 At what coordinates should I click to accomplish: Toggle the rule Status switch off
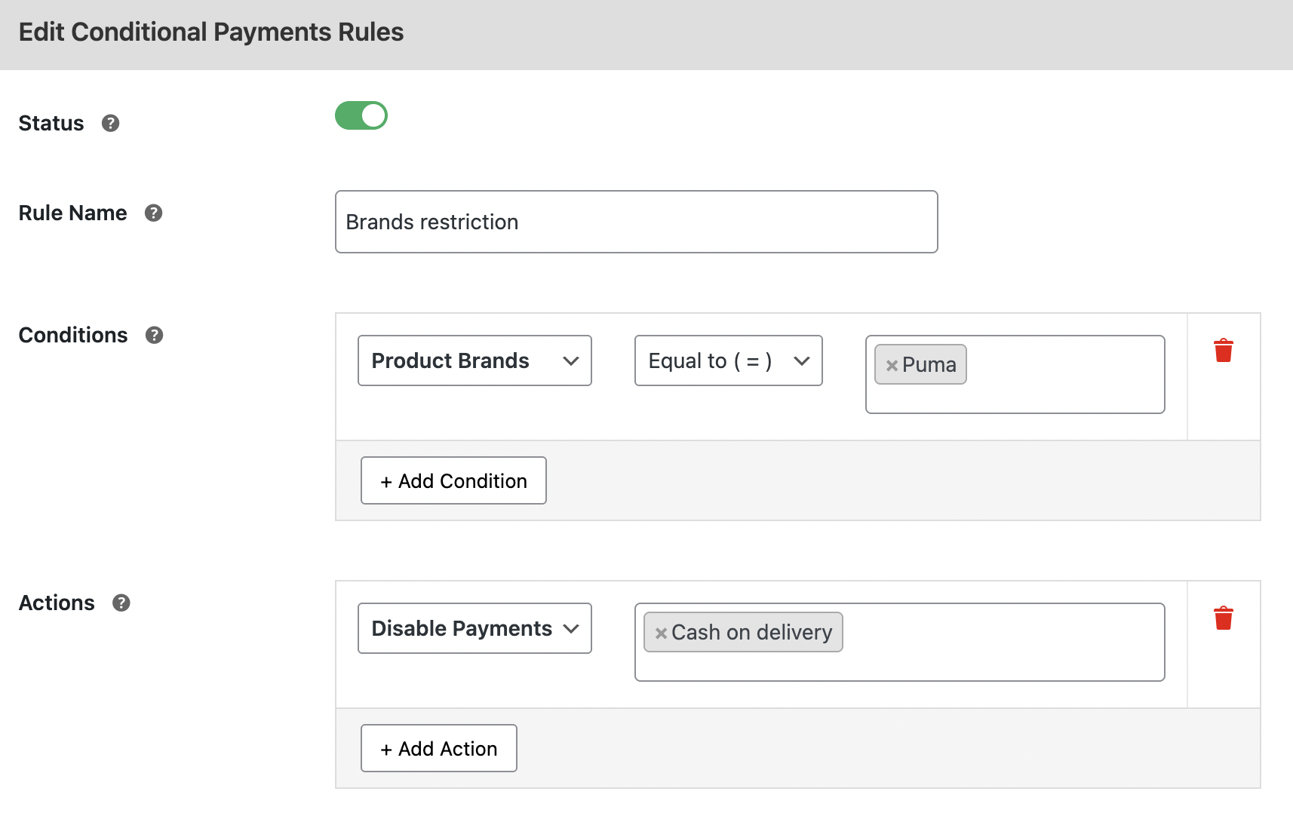(x=361, y=116)
